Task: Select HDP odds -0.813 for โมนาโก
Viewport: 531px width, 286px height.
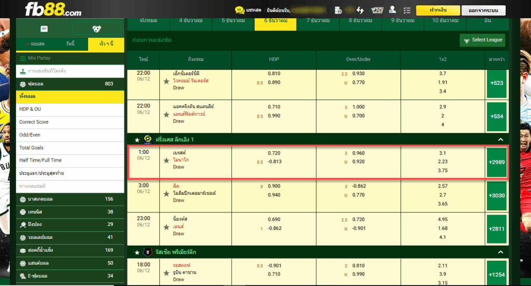Action: click(x=274, y=162)
